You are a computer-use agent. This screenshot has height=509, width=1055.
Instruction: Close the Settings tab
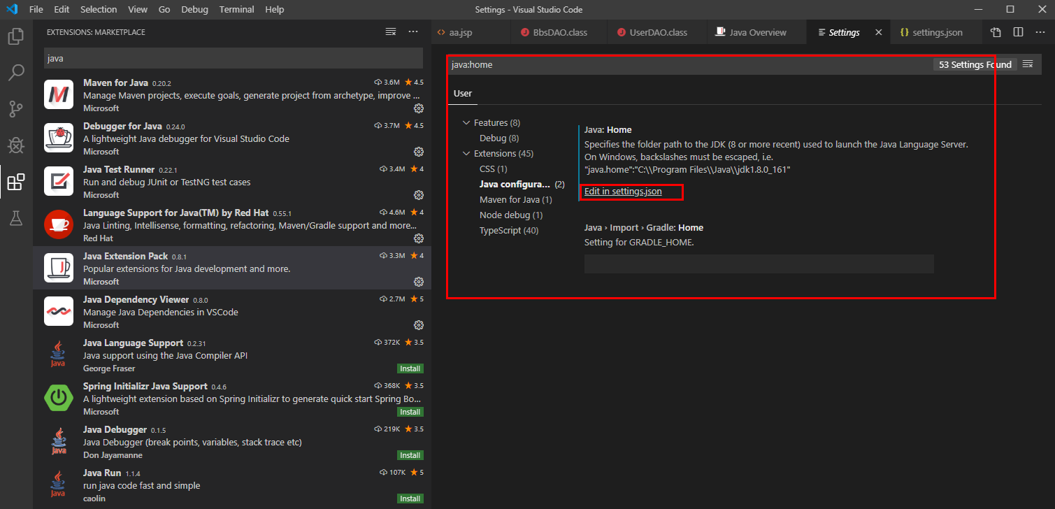879,32
